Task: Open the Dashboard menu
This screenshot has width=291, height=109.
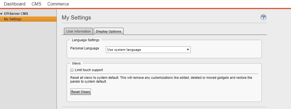Action: click(15, 4)
